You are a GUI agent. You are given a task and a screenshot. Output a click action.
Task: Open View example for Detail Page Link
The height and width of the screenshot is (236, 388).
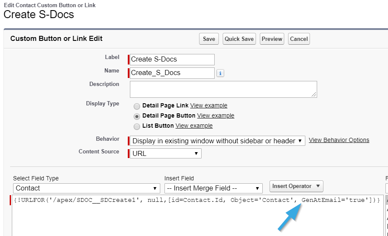pos(209,105)
